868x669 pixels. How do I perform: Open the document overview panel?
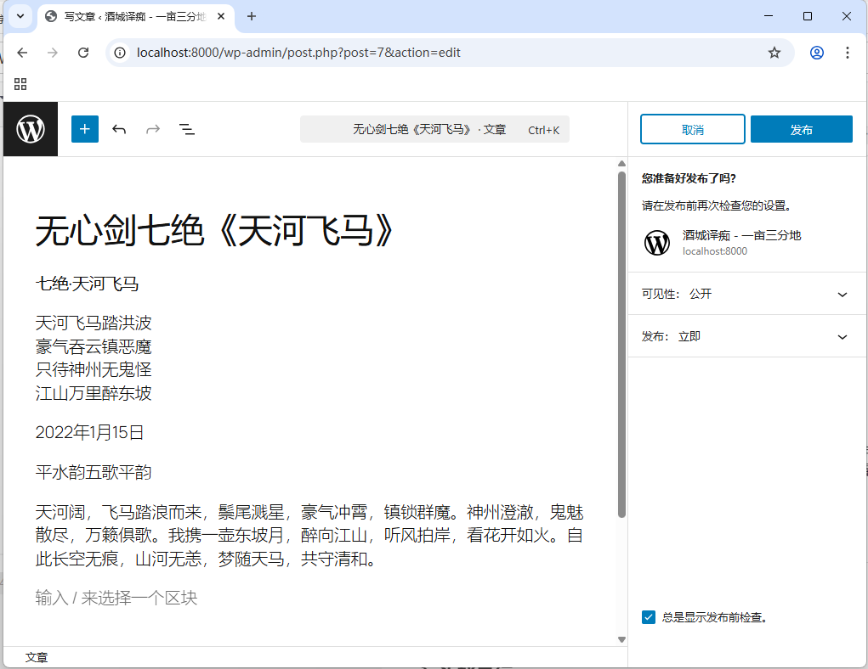(187, 129)
